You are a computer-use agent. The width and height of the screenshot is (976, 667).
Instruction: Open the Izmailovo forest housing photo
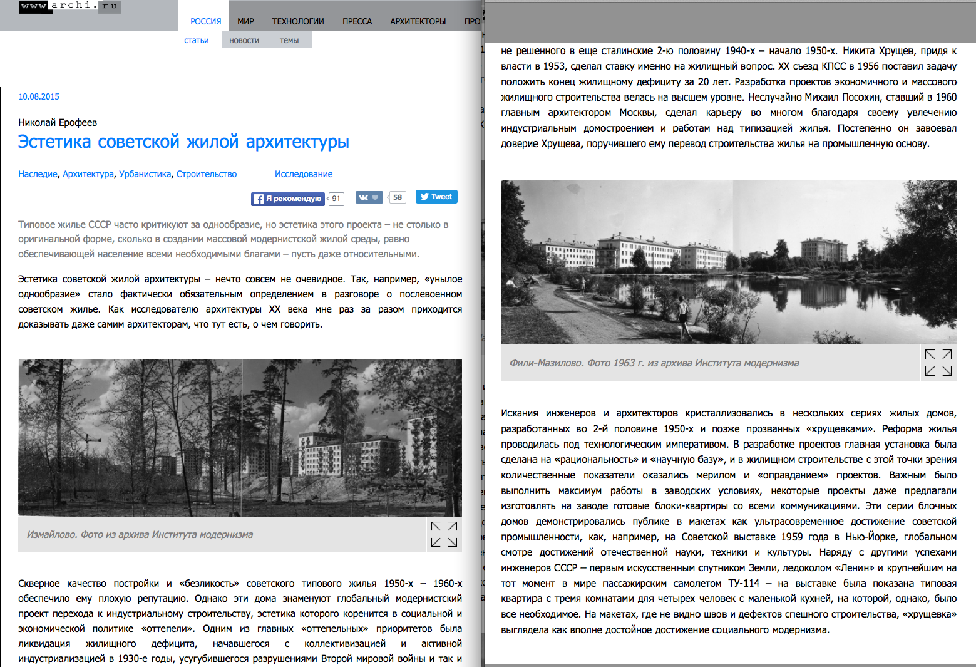[240, 437]
